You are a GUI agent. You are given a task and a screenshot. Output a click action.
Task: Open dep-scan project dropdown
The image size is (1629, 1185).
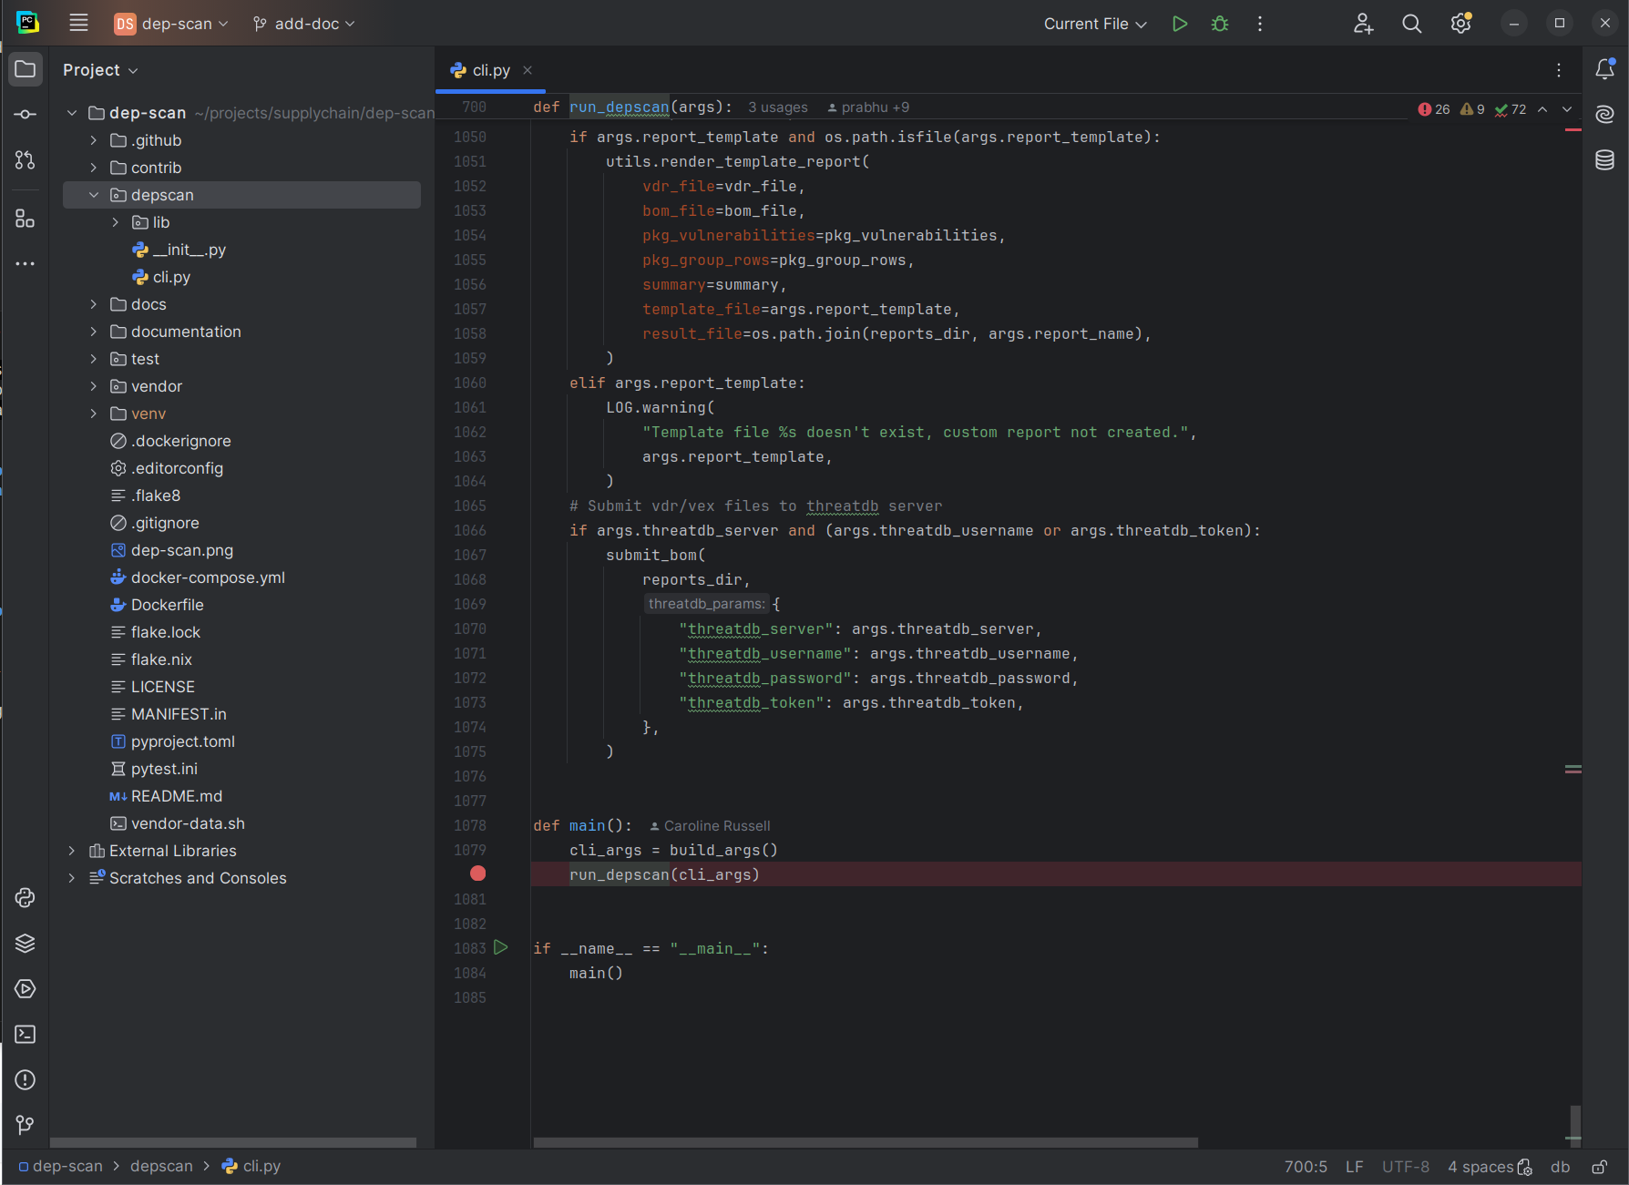coord(171,24)
